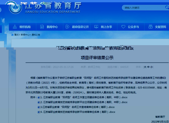
Task: Click the home icon in breadcrumb
Action: (x=12, y=35)
